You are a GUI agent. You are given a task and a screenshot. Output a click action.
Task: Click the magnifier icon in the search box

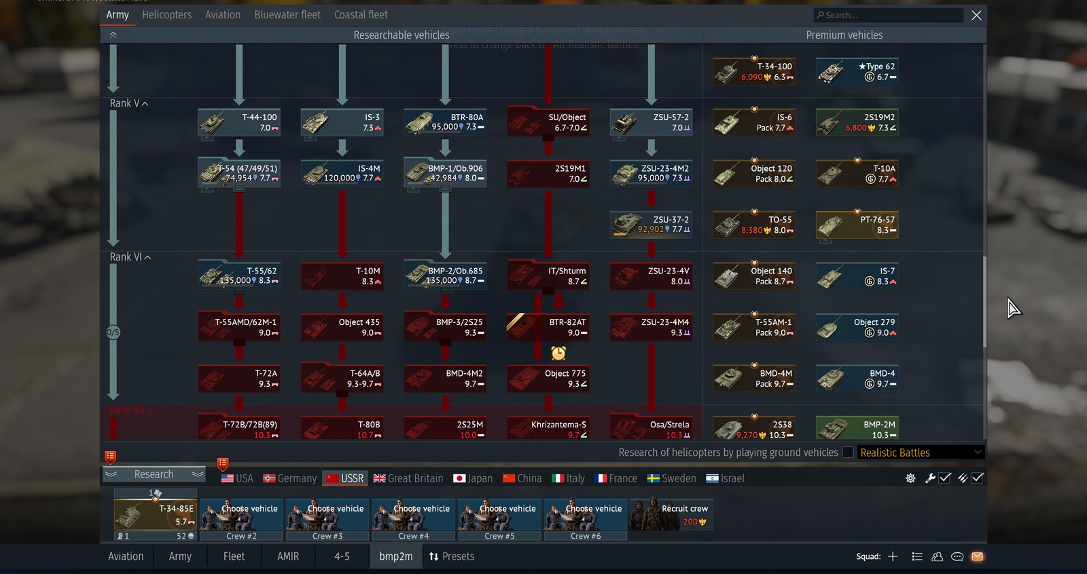(x=820, y=15)
